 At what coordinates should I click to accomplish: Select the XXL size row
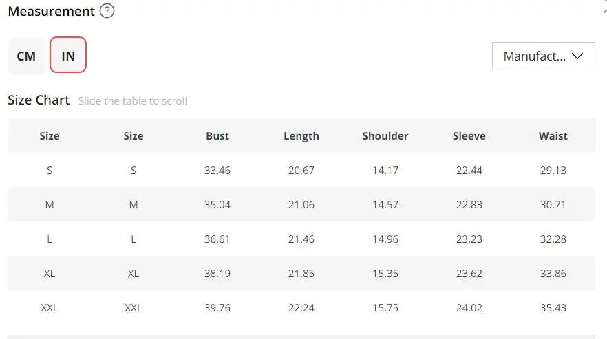(x=50, y=307)
